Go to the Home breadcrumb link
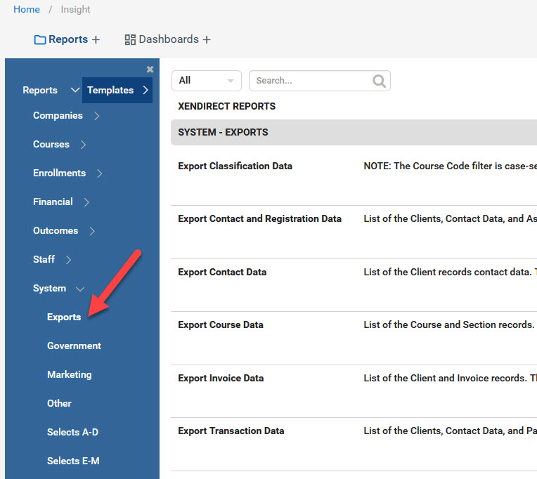537x479 pixels. pos(27,9)
